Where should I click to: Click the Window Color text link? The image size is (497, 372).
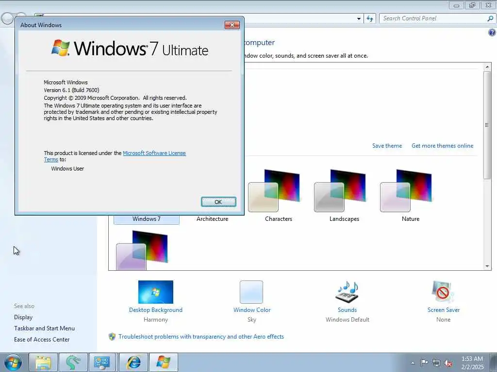252,310
